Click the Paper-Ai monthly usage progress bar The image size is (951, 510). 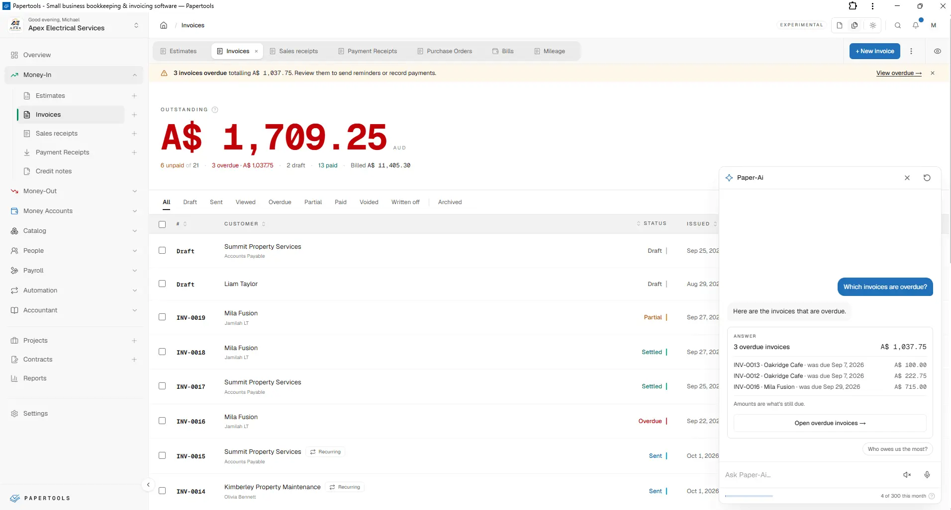coord(749,496)
